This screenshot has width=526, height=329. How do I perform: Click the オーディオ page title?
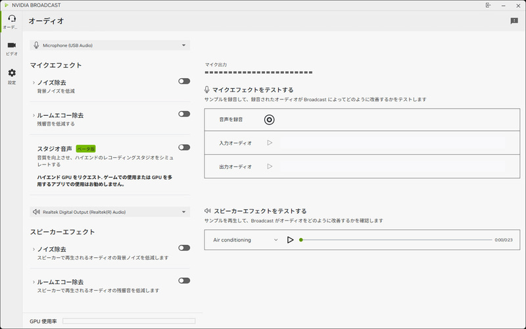[x=46, y=21]
